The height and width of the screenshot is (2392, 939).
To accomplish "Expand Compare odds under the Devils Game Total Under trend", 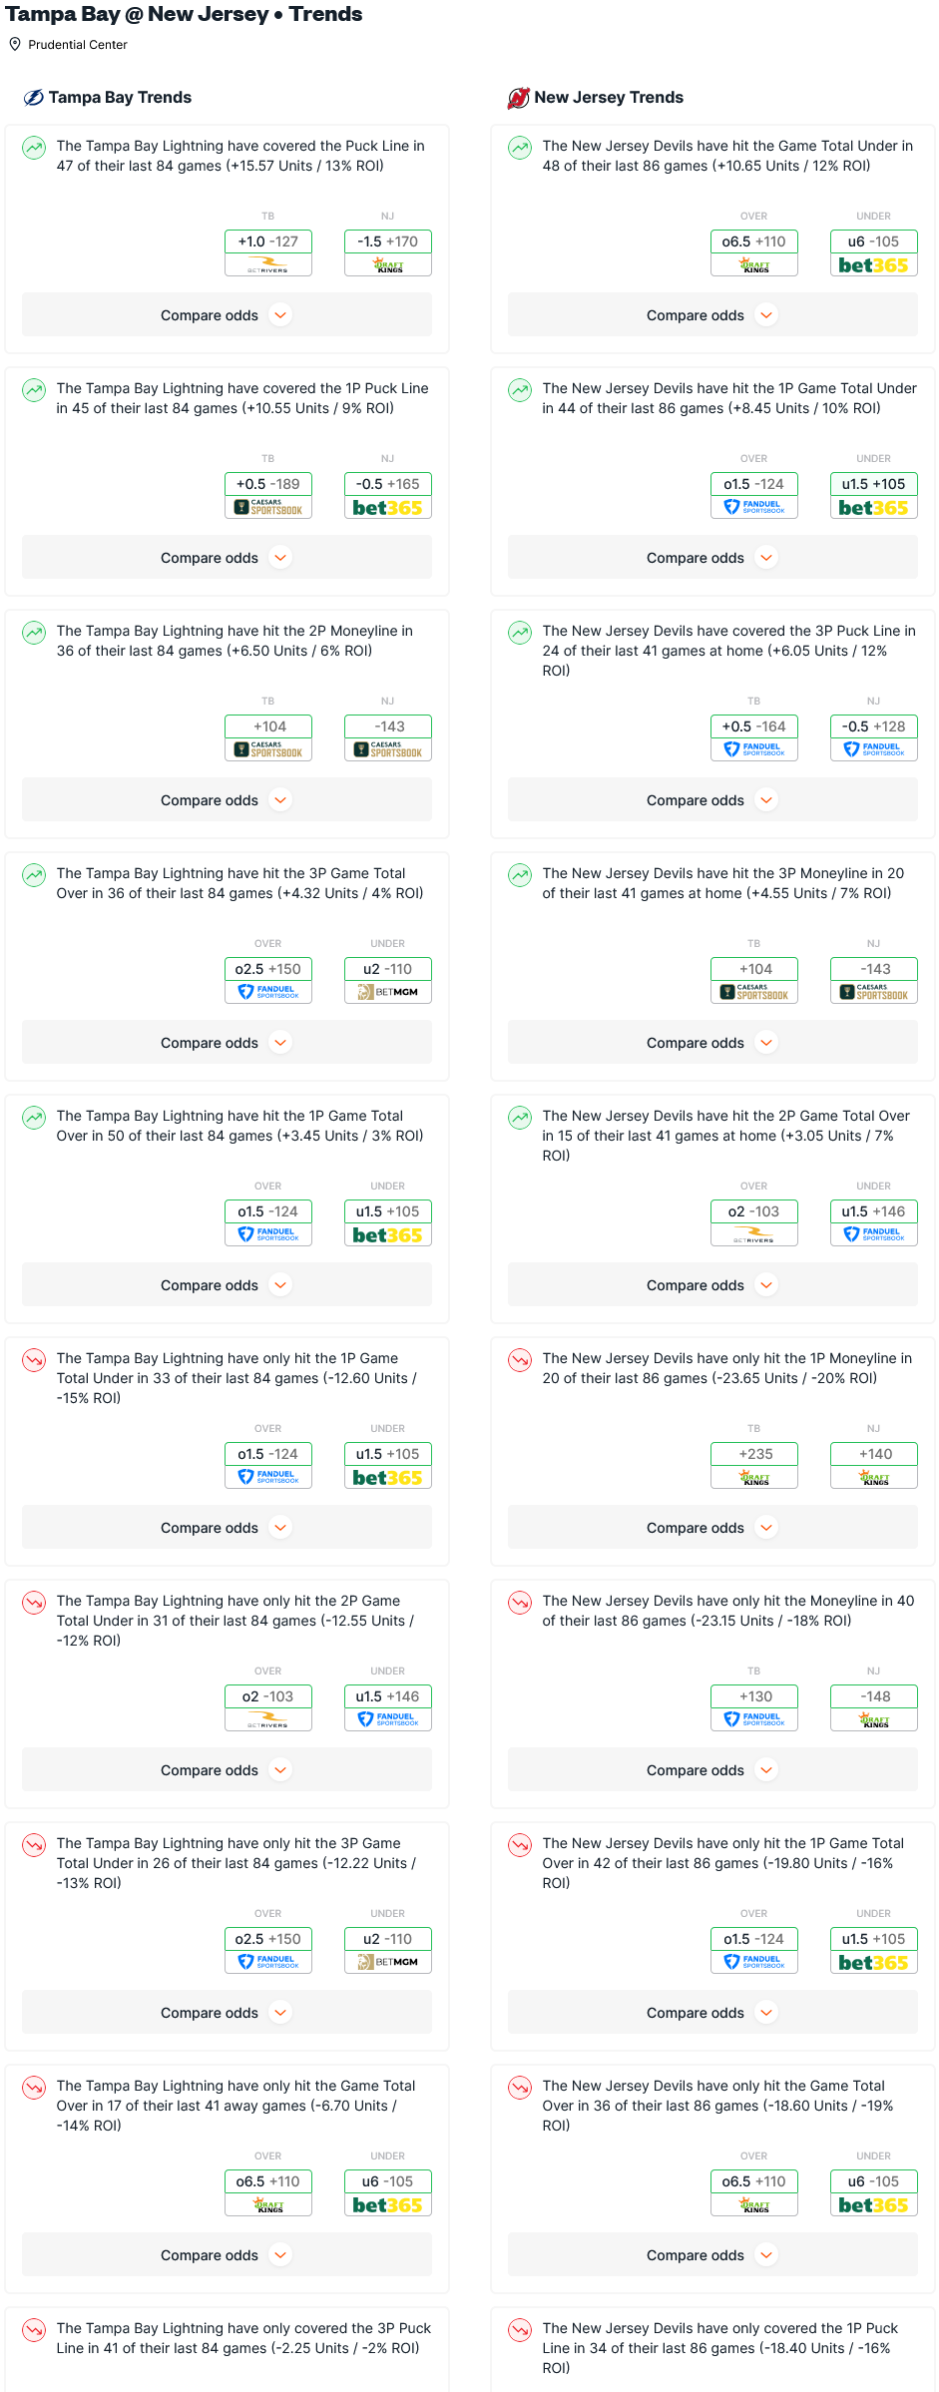I will (712, 315).
